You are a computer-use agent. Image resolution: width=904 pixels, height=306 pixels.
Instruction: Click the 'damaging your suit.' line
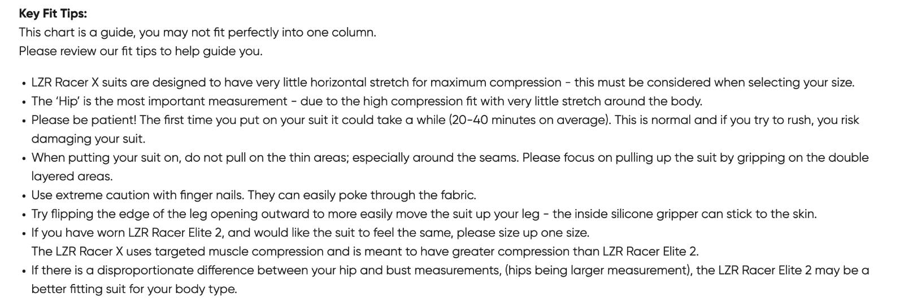pyautogui.click(x=88, y=139)
